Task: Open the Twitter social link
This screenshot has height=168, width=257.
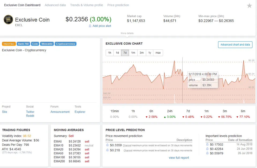Action: point(30,112)
